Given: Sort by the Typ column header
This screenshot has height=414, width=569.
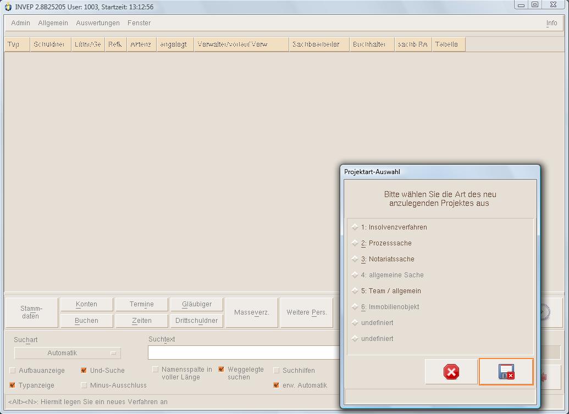Looking at the screenshot, I should [17, 44].
